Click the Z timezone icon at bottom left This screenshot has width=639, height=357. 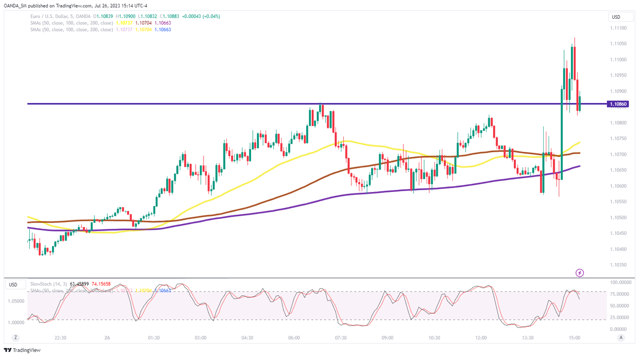pos(16,337)
